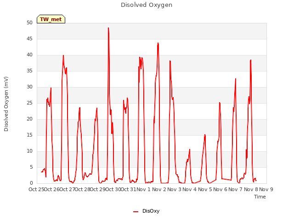Click the Oct 25 x-axis tick label
The image size is (294, 220).
(x=36, y=189)
